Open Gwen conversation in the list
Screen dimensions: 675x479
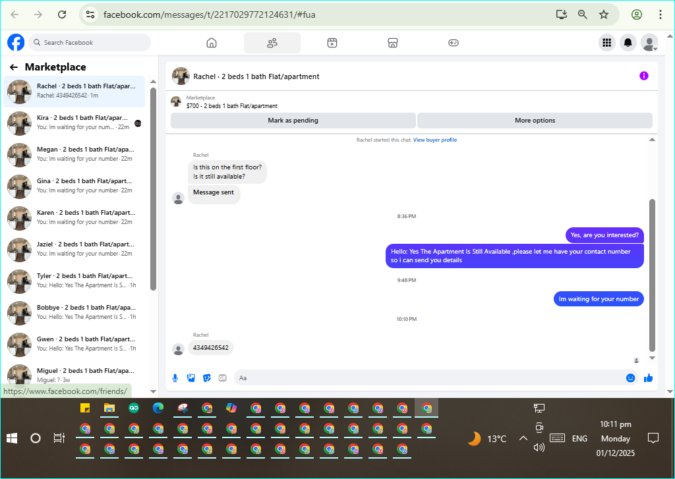[x=74, y=345]
